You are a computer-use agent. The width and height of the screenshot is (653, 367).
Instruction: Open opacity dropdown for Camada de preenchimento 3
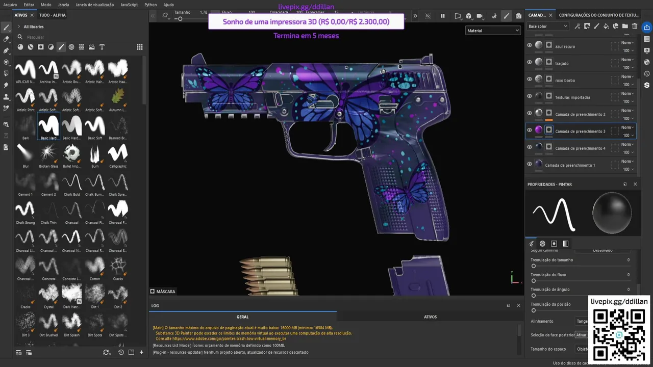click(x=627, y=136)
